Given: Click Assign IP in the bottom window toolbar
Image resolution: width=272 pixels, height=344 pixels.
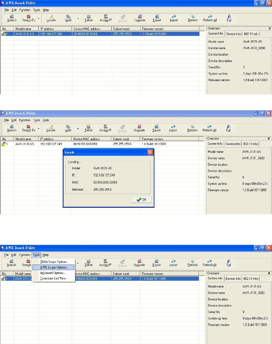Looking at the screenshot, I should 105,263.
